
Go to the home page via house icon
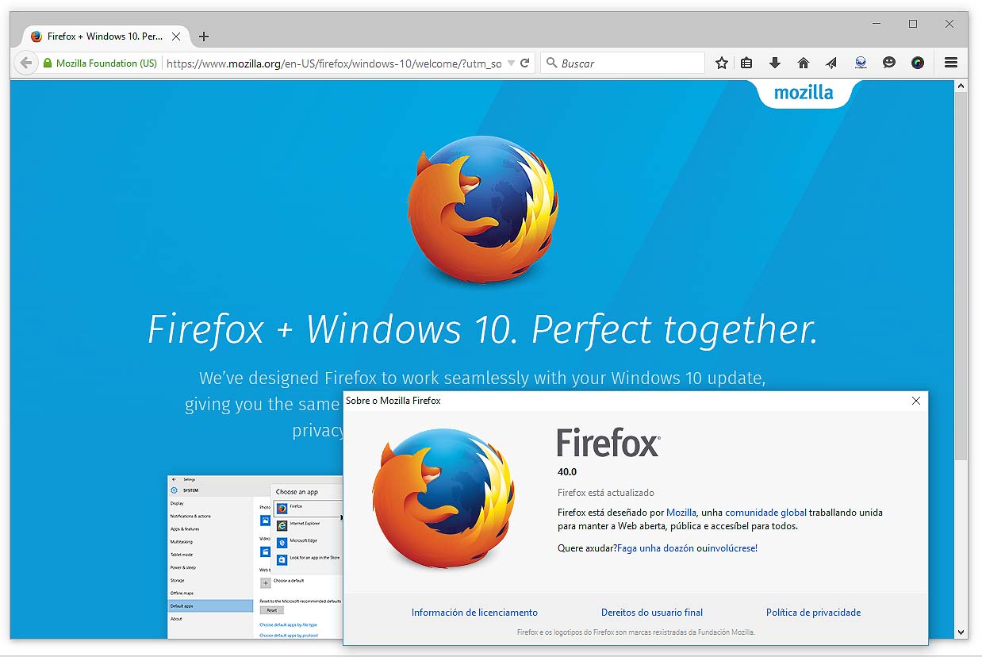point(804,63)
